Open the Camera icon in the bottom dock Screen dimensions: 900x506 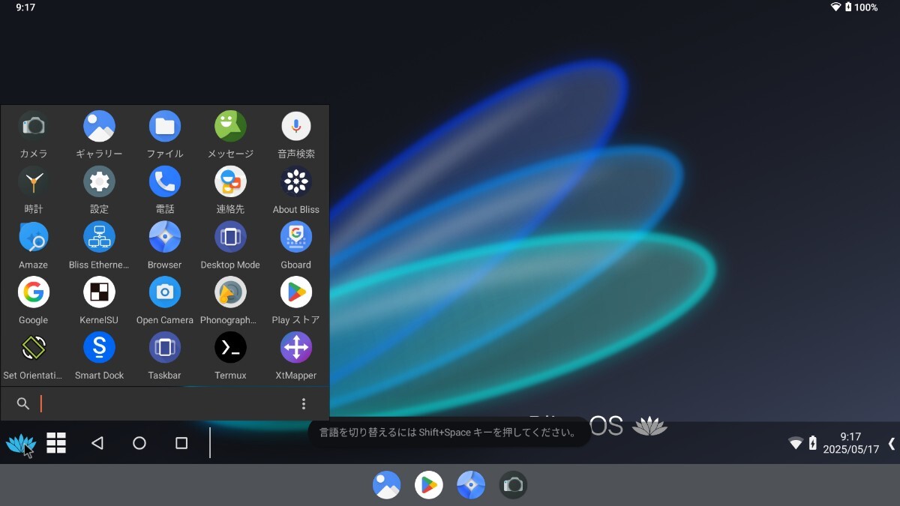click(x=513, y=485)
